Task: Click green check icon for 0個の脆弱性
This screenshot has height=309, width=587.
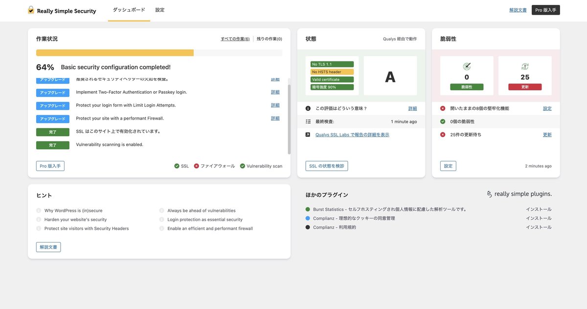Action: (443, 122)
